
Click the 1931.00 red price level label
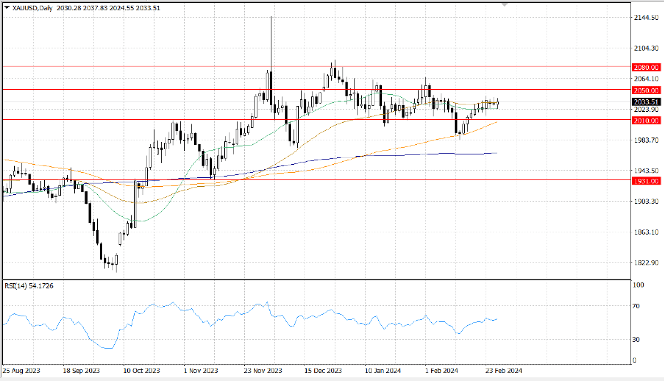(x=646, y=181)
